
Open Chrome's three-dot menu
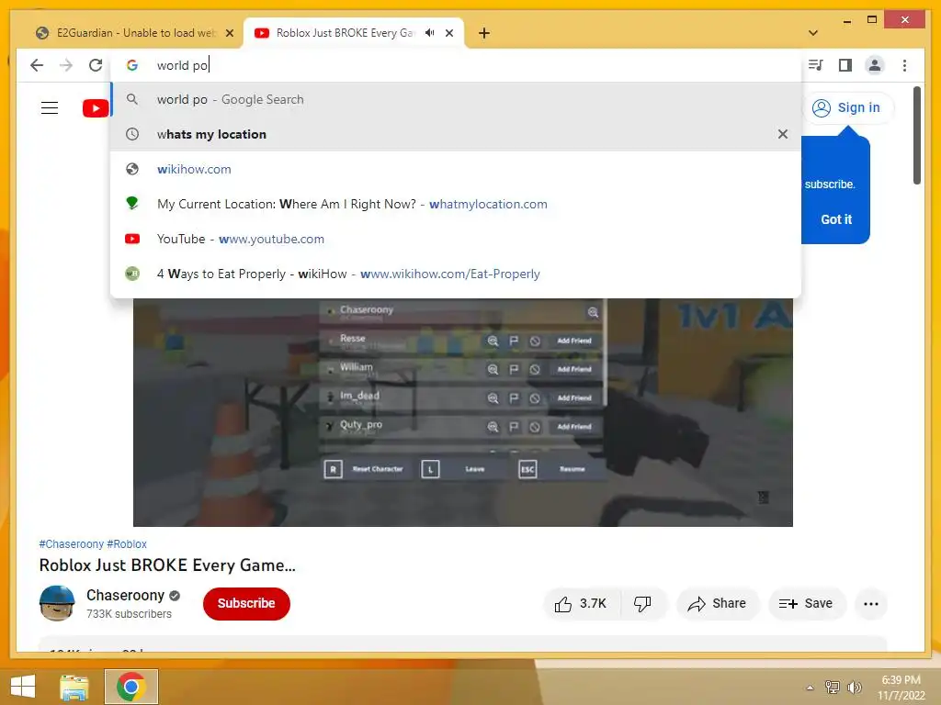904,65
